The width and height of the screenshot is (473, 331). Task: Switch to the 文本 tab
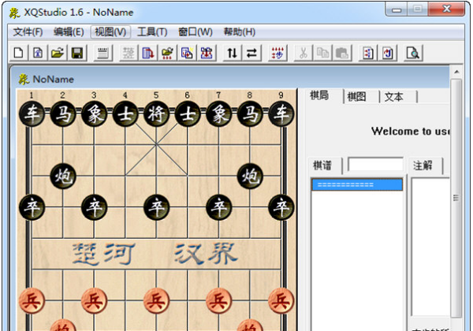pyautogui.click(x=394, y=96)
